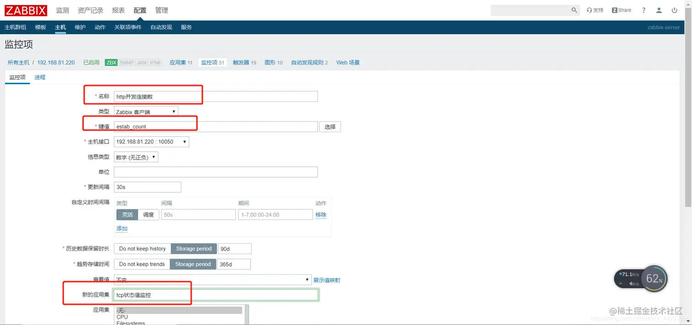Viewport: 692px width, 325px height.
Task: Focus the 键值 input field
Action: [216, 127]
